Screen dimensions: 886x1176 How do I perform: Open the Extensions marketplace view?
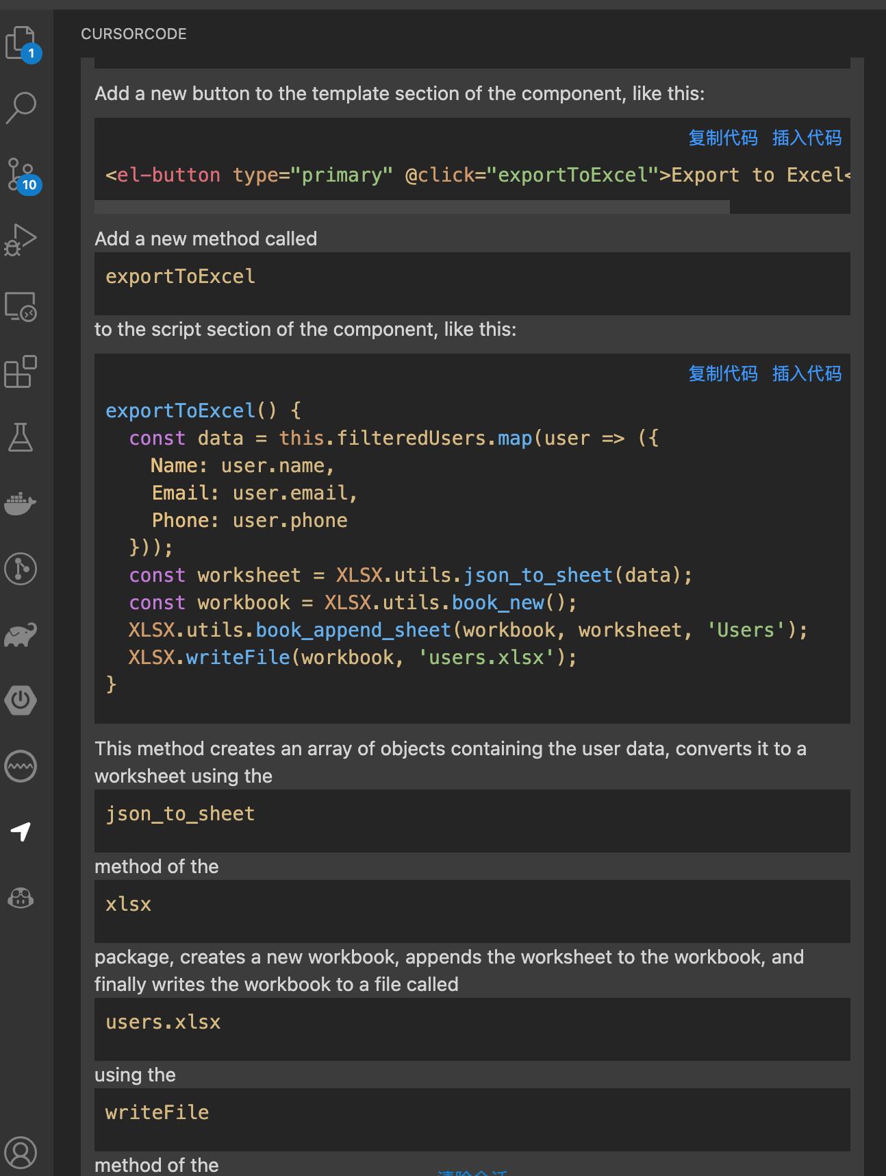(x=21, y=371)
